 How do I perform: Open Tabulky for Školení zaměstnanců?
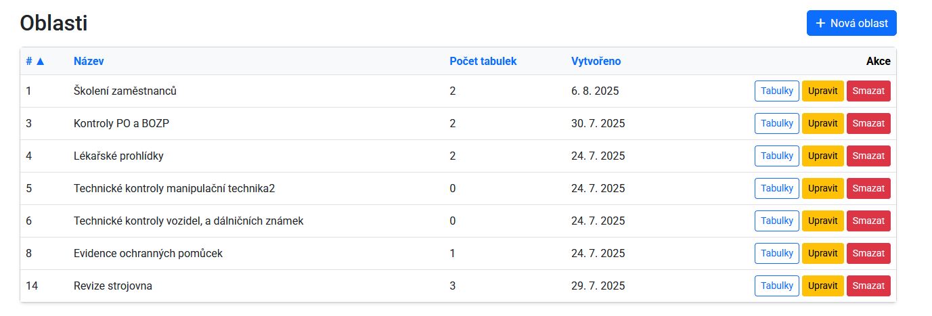776,91
